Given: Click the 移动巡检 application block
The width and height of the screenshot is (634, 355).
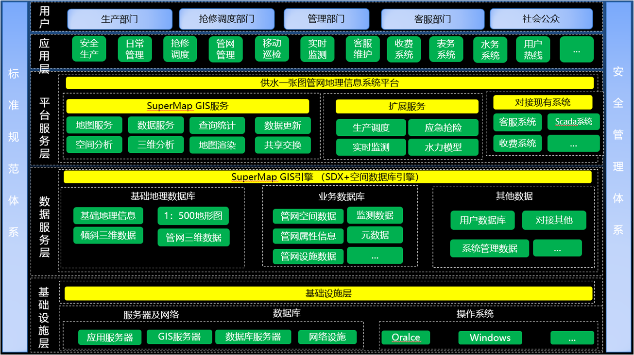Looking at the screenshot, I should [x=272, y=49].
